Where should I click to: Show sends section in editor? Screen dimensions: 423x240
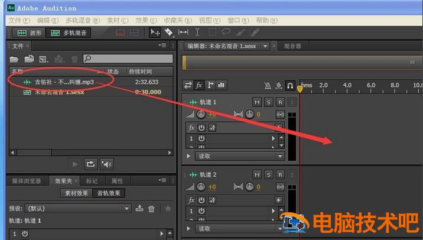point(210,85)
